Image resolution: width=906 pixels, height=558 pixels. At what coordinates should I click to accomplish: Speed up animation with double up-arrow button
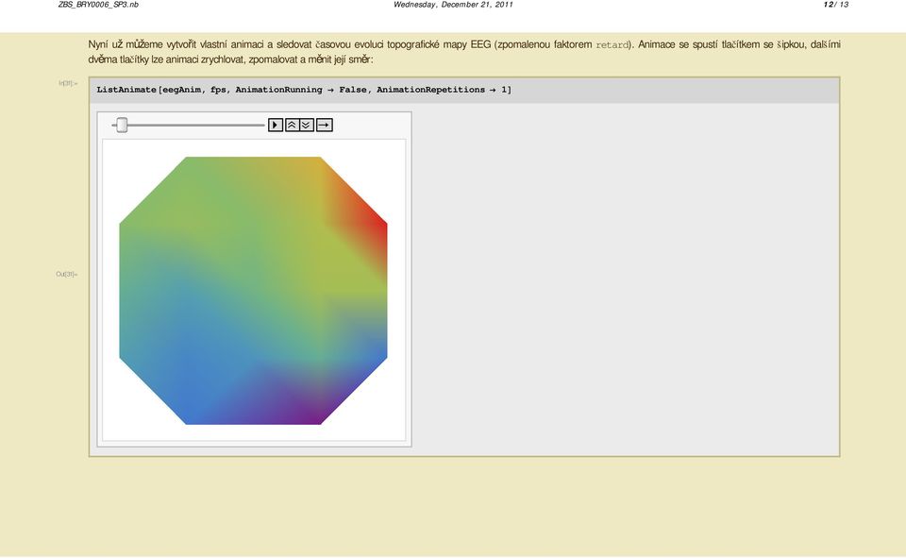[x=293, y=125]
